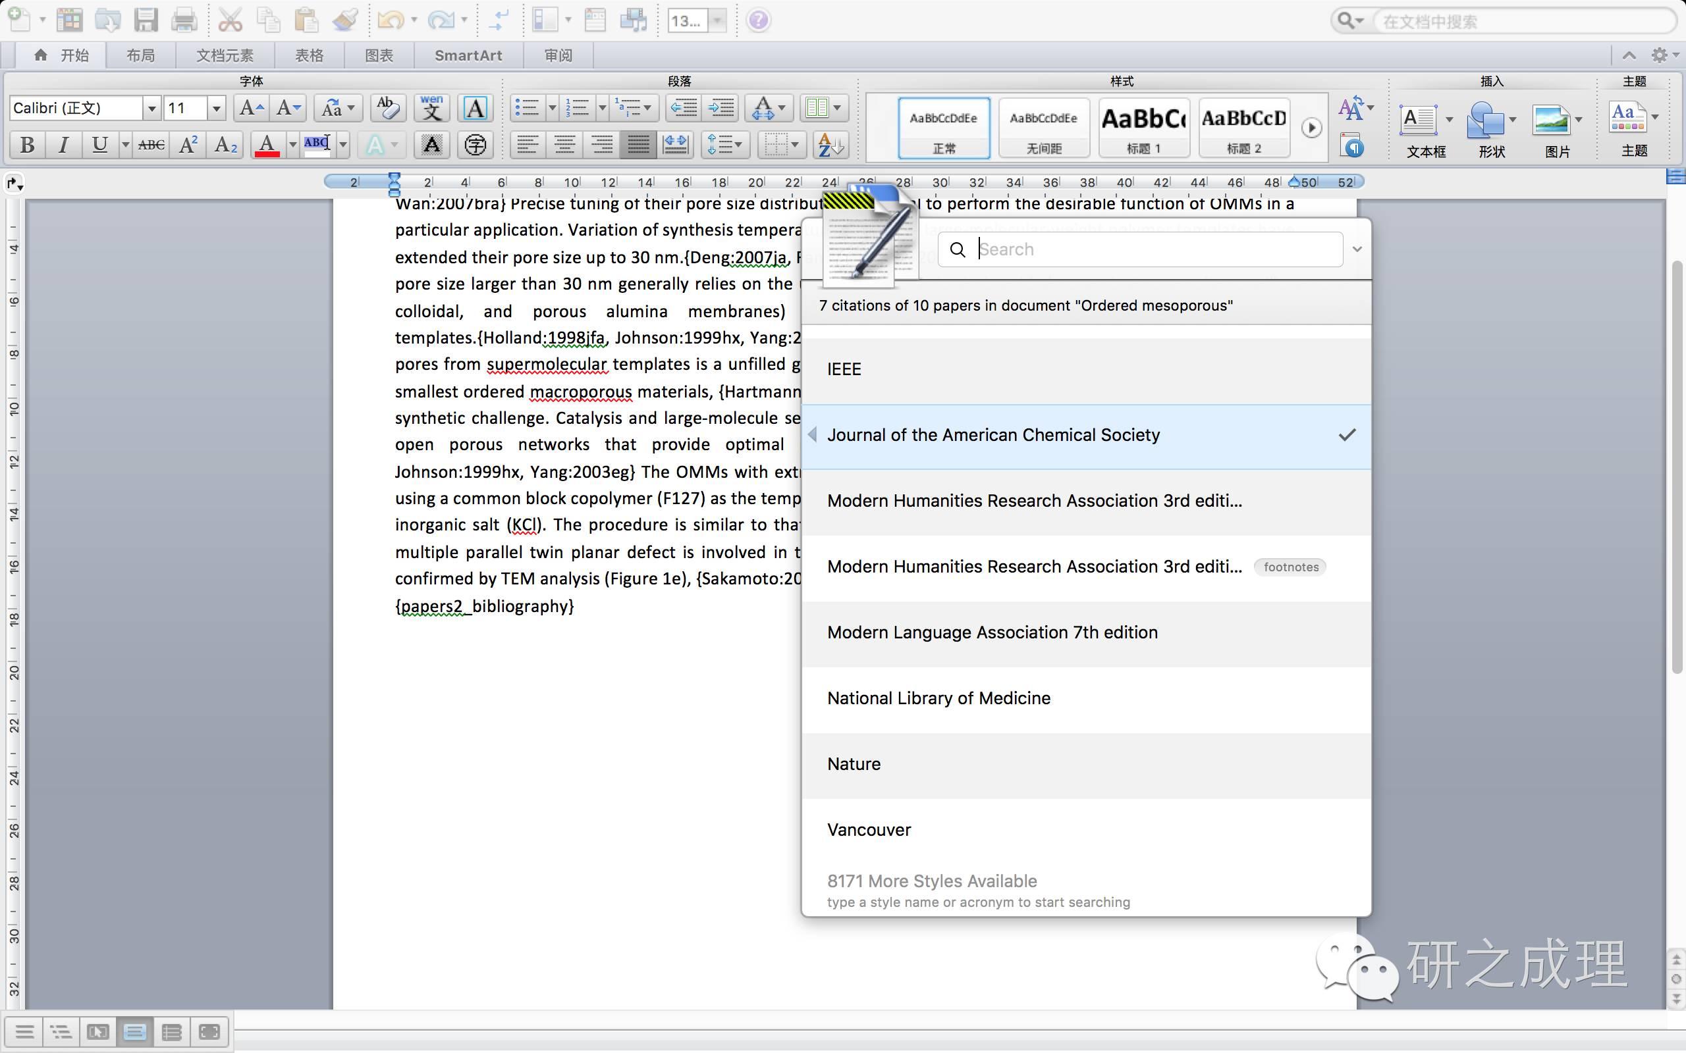Screen dimensions: 1686x1053
Task: Switch to the 表格 tab
Action: tap(310, 55)
